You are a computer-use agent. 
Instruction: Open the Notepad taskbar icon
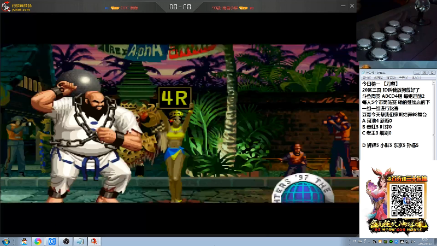click(80, 242)
